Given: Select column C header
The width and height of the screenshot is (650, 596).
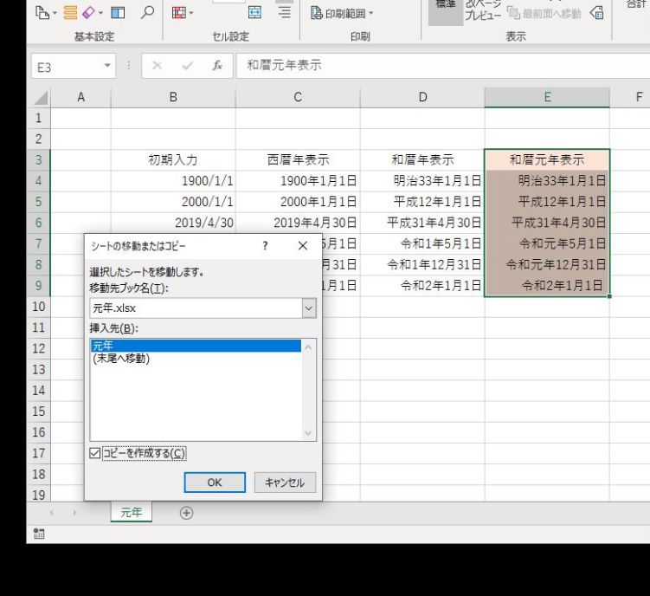Looking at the screenshot, I should pos(298,97).
